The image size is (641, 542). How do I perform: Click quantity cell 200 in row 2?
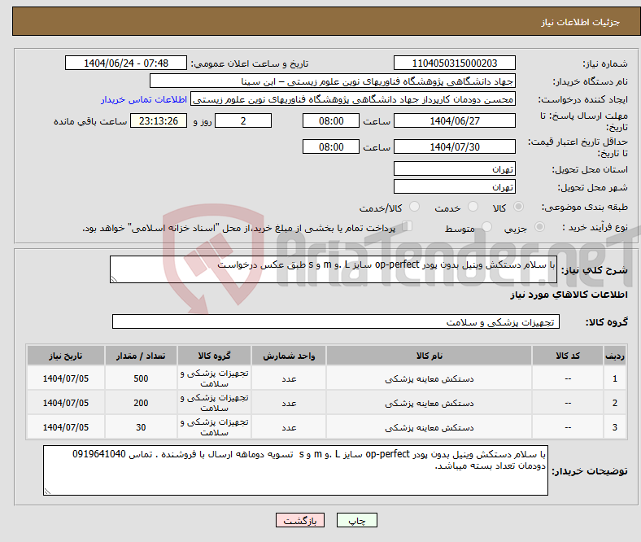(x=141, y=403)
